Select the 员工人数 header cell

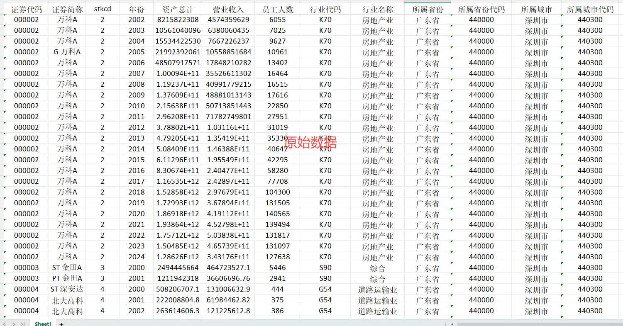tap(278, 9)
